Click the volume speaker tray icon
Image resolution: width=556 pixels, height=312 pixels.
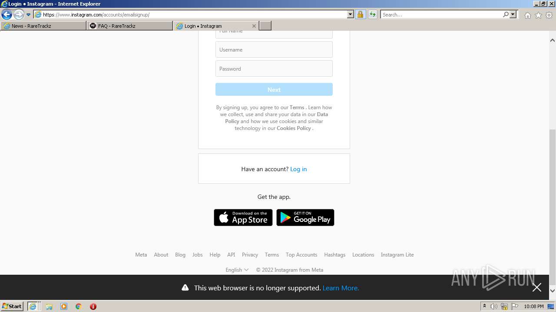494,306
